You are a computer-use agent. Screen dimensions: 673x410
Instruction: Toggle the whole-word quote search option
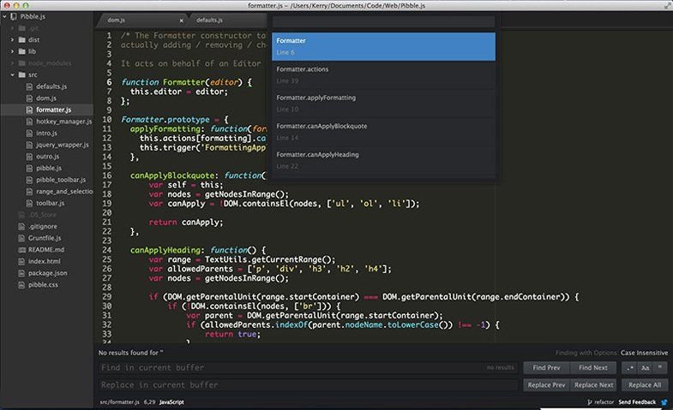point(661,367)
